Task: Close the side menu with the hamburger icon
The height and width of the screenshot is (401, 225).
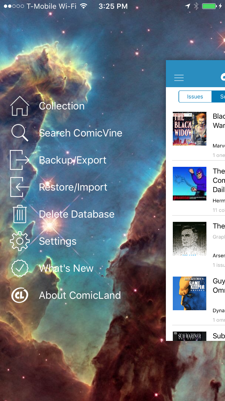Action: tap(179, 78)
